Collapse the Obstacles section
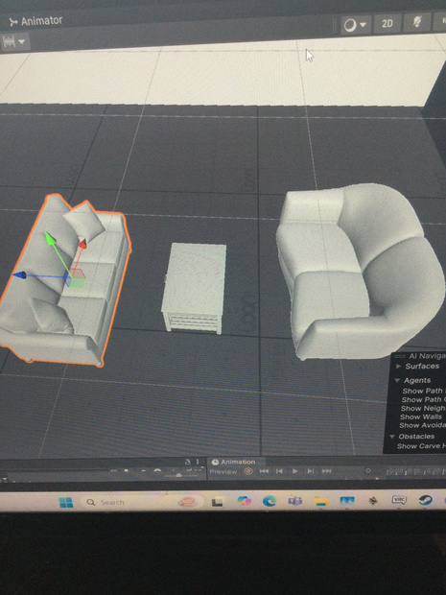This screenshot has width=446, height=595. (392, 437)
